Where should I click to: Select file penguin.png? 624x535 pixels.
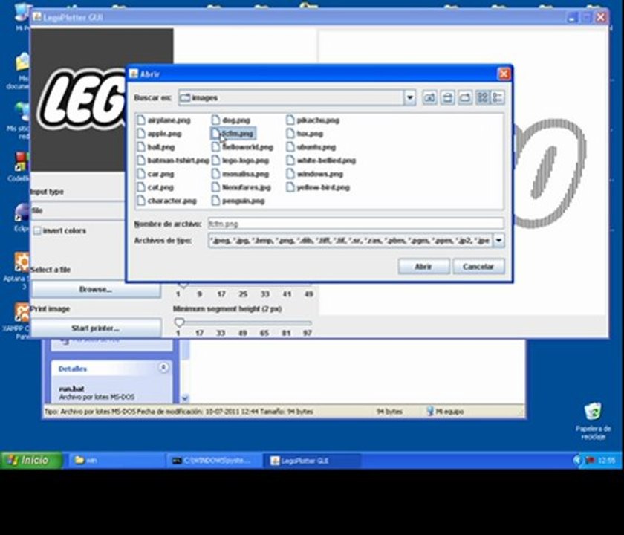point(238,201)
